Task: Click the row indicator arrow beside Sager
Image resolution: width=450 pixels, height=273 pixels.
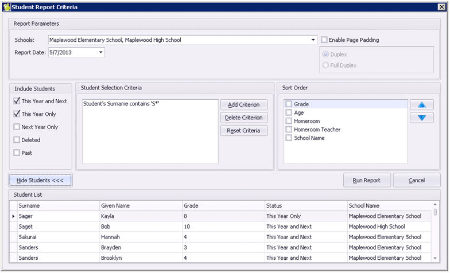Action: point(14,216)
